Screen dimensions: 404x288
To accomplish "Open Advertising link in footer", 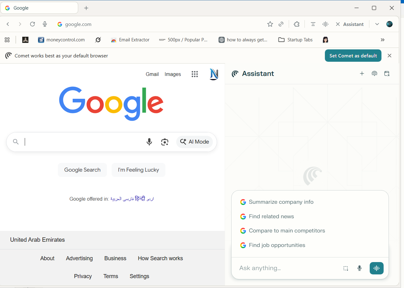I will (x=79, y=258).
